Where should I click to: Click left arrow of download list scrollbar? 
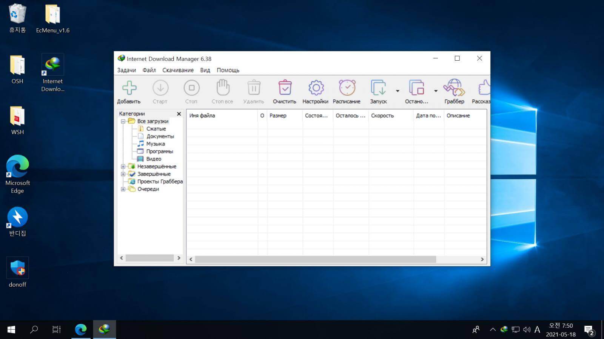(x=191, y=259)
